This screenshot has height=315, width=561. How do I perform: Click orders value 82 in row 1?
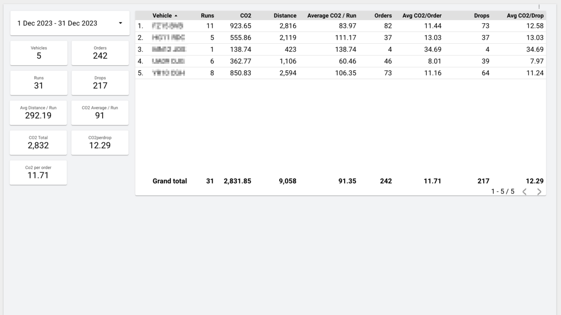click(388, 26)
